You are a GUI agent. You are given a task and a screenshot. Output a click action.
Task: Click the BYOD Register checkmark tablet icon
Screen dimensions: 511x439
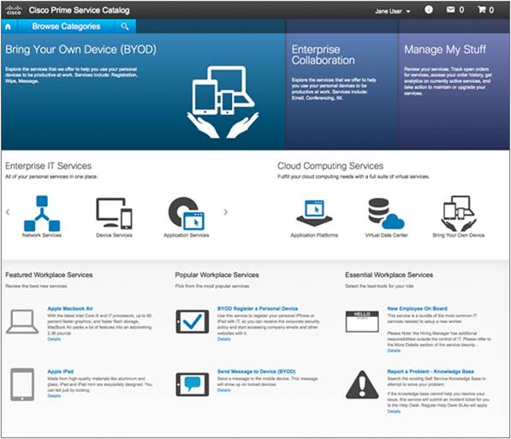tap(193, 322)
